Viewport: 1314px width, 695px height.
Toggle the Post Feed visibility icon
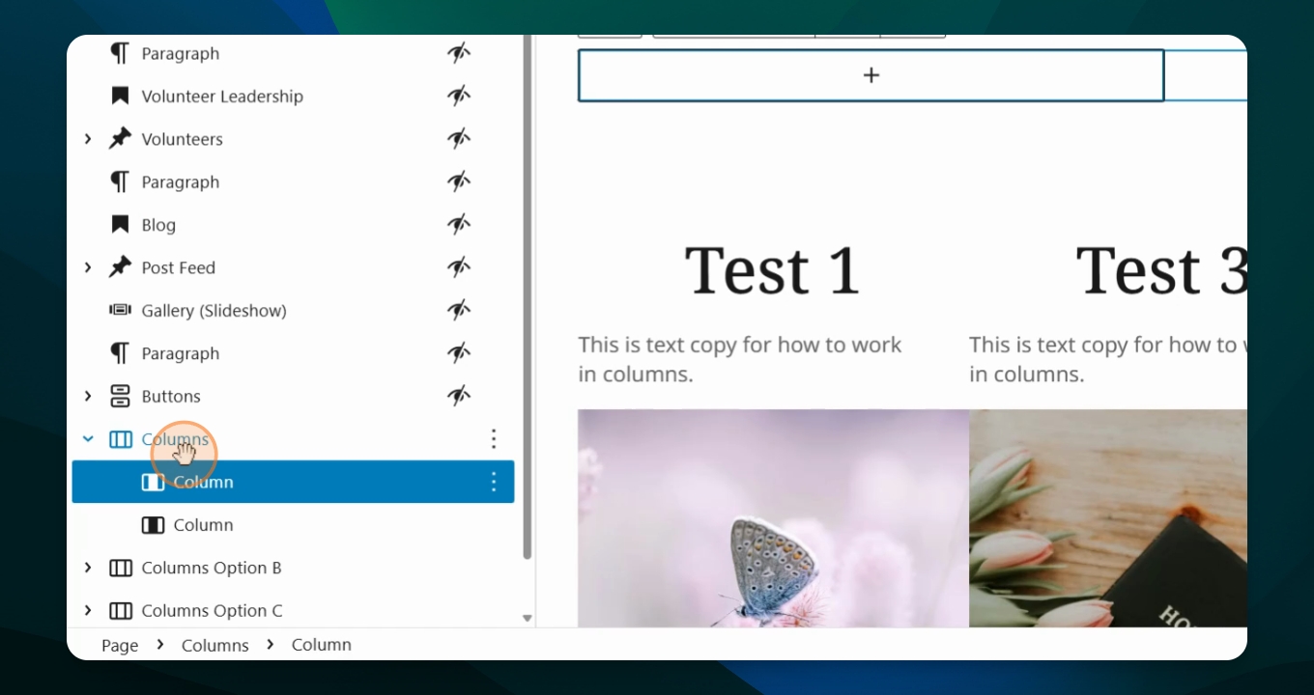(459, 267)
